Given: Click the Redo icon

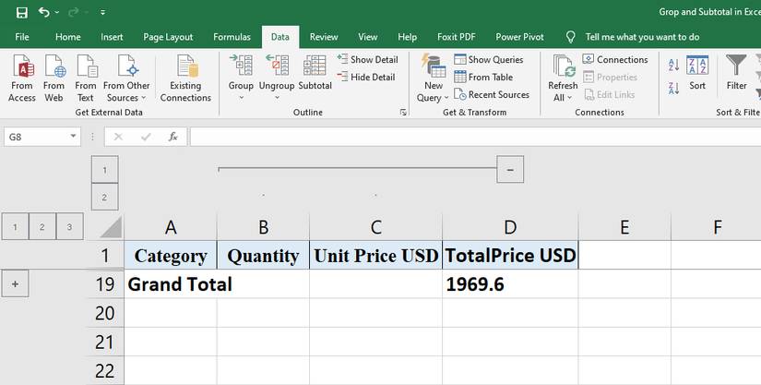Looking at the screenshot, I should click(73, 12).
